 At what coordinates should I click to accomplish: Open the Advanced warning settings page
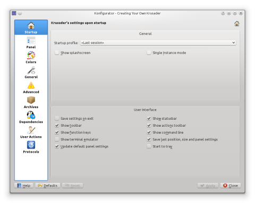click(x=31, y=87)
